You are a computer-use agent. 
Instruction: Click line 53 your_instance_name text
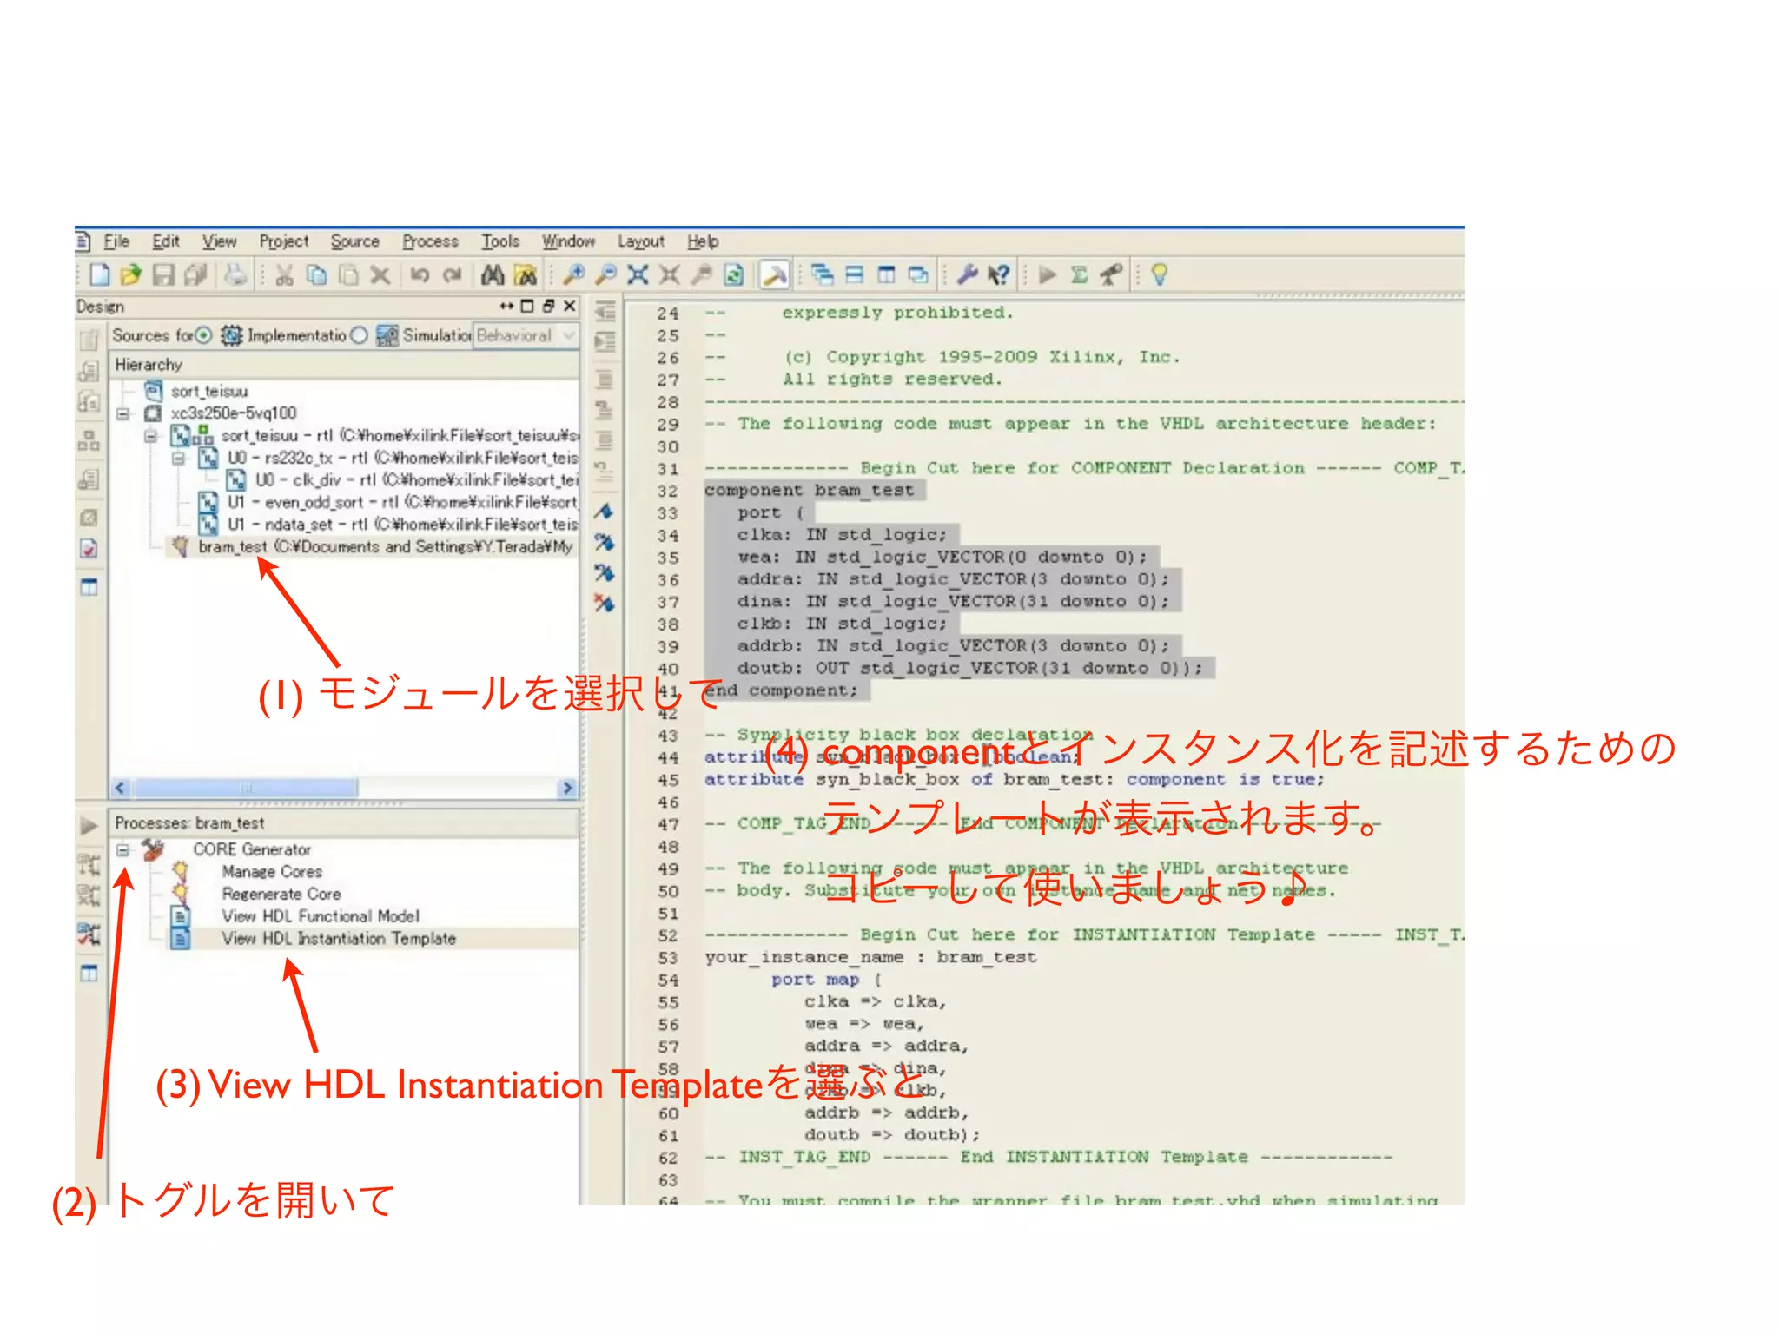pos(804,957)
